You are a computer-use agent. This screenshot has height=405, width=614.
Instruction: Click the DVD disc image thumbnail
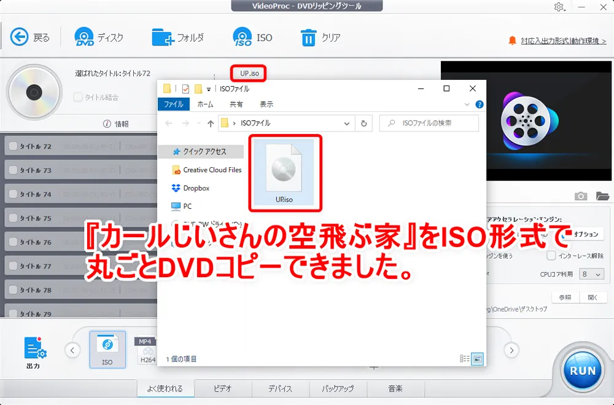34,92
